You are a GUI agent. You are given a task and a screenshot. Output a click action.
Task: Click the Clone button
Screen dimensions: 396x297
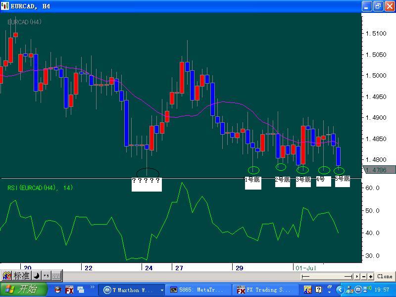[385, 276]
